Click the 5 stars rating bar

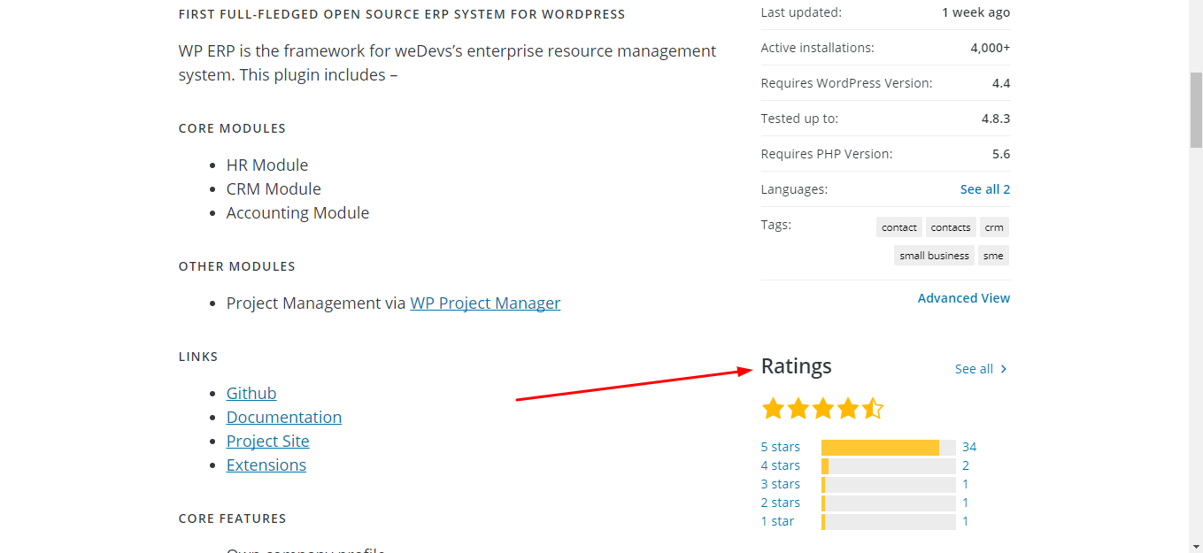click(888, 448)
